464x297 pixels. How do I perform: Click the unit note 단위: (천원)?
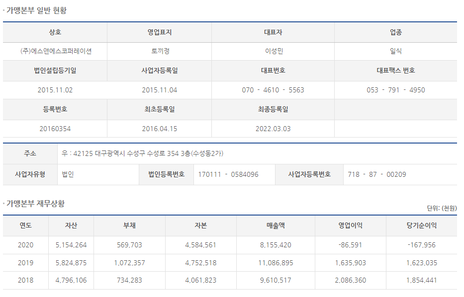(442, 208)
